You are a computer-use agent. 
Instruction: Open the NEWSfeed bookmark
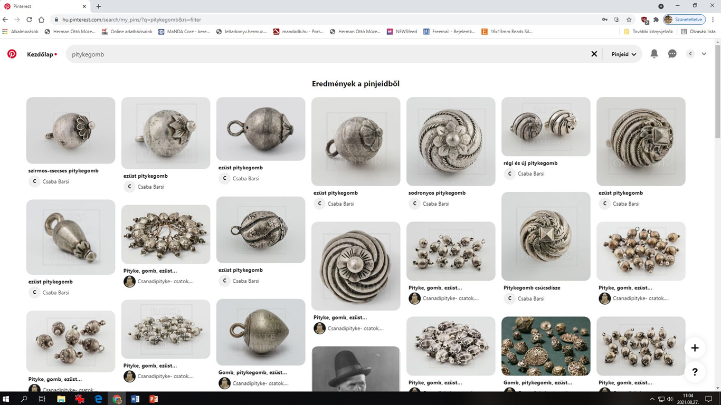(401, 32)
